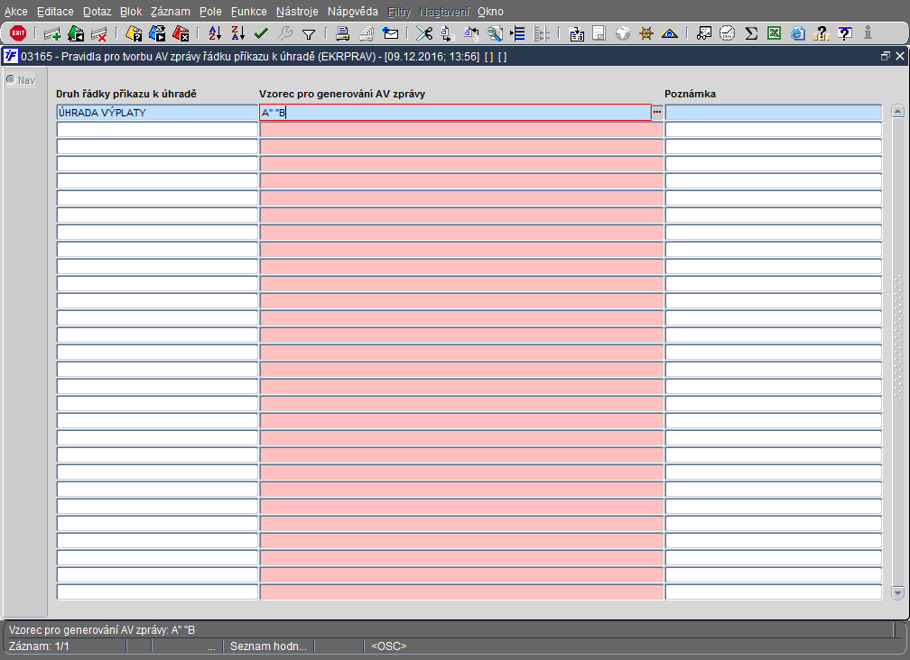This screenshot has height=660, width=910.
Task: Click the Sigma summation icon
Action: coord(751,33)
